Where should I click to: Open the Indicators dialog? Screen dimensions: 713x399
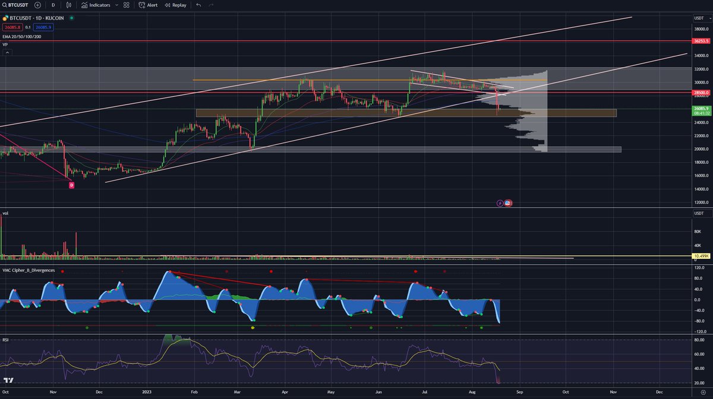point(96,5)
